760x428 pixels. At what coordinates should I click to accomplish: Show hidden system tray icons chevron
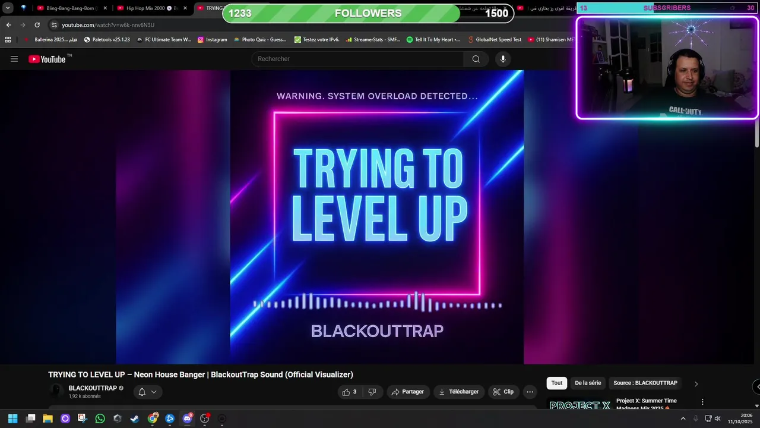click(x=683, y=418)
